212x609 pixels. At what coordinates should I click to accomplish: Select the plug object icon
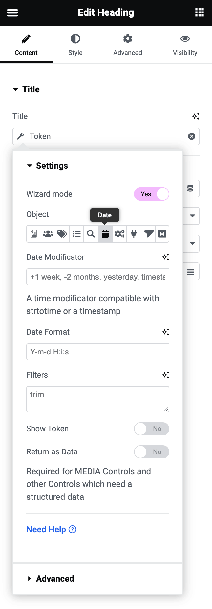[x=134, y=234]
